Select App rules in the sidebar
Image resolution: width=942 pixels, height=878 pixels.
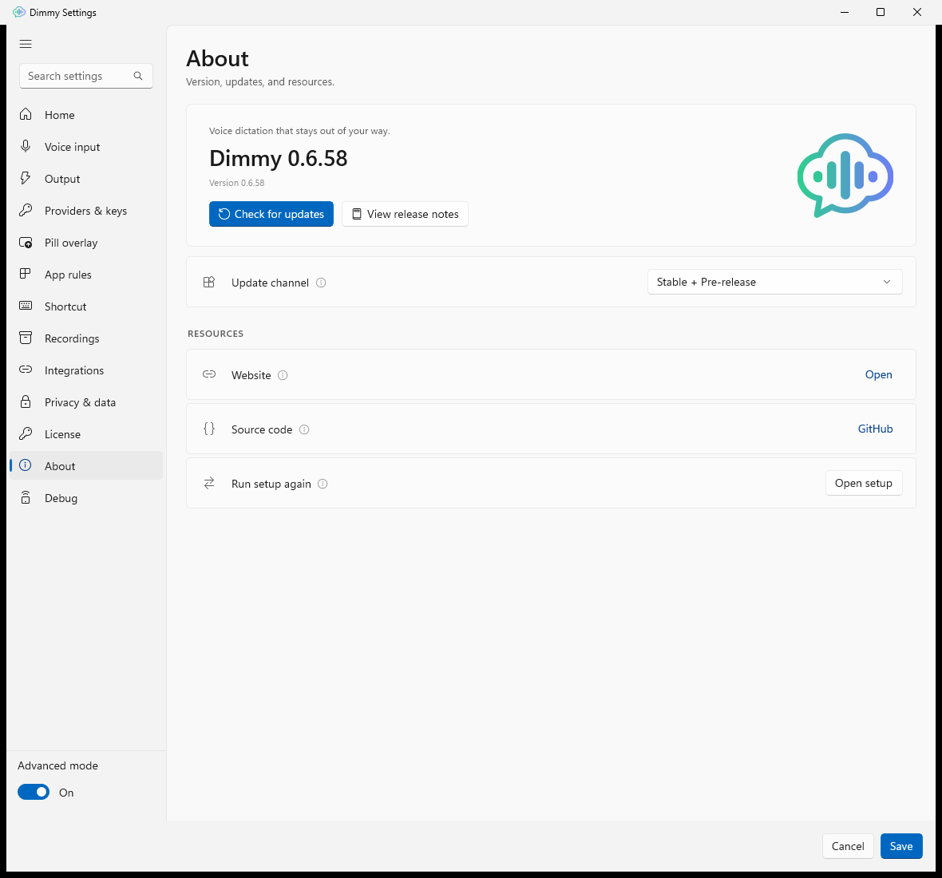click(x=86, y=275)
